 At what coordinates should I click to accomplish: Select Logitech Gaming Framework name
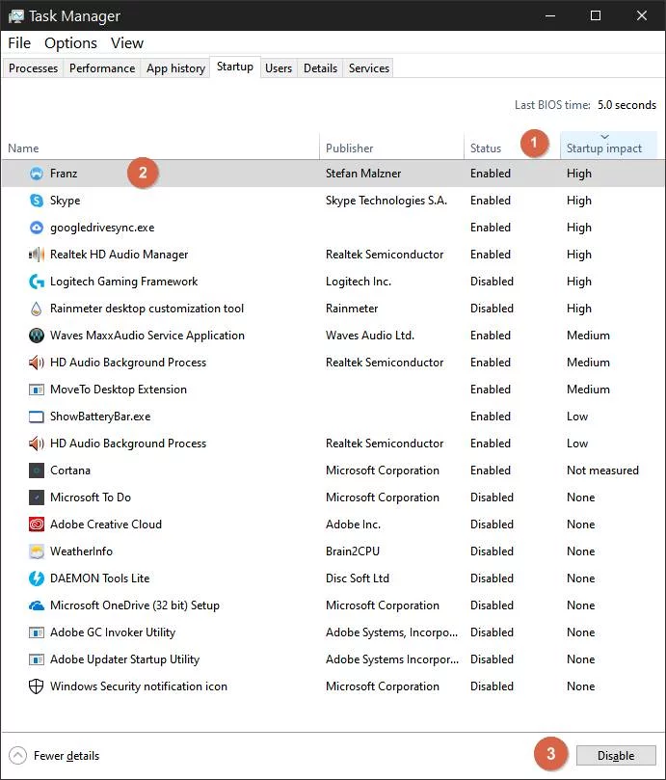pyautogui.click(x=123, y=282)
